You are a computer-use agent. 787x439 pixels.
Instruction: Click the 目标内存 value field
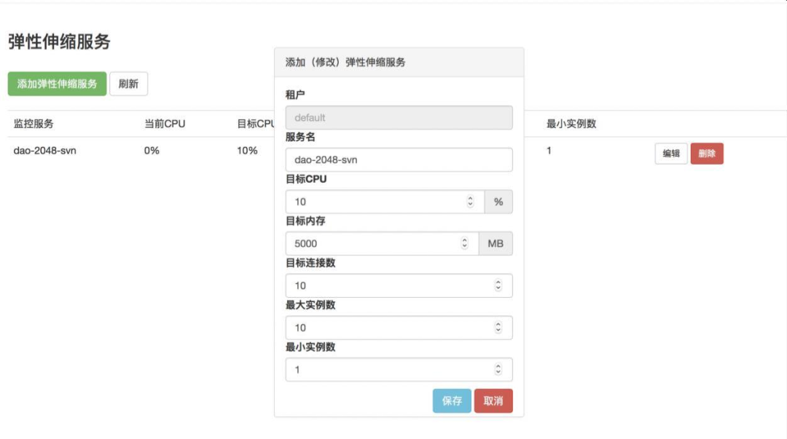(x=372, y=244)
